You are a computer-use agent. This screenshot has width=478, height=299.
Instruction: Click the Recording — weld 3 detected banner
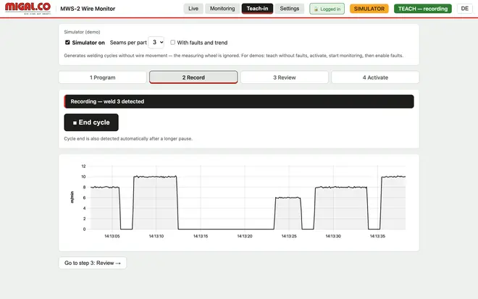[239, 101]
